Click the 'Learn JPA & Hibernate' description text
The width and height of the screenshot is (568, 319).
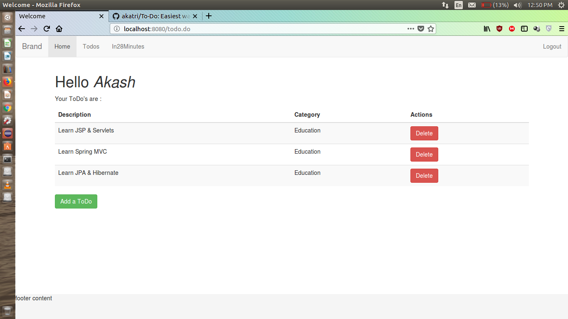[88, 173]
